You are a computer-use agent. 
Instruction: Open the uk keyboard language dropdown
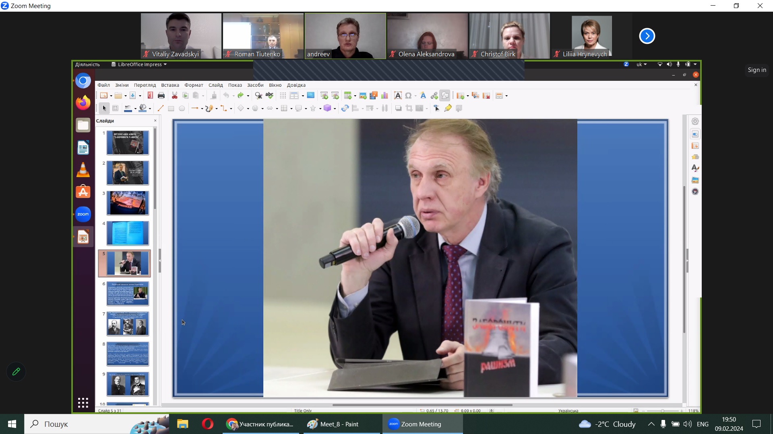[641, 65]
